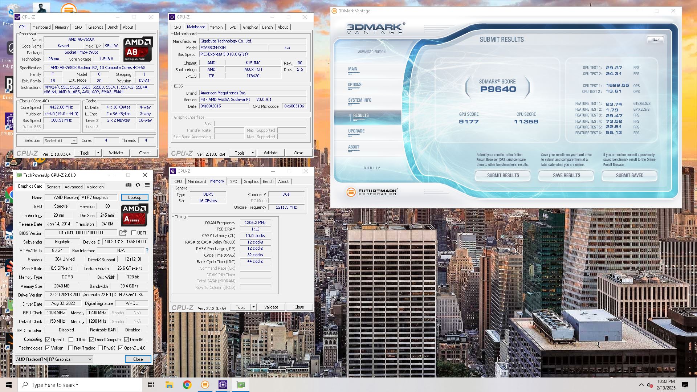The image size is (697, 392).
Task: Show hidden system tray icons
Action: (x=641, y=385)
